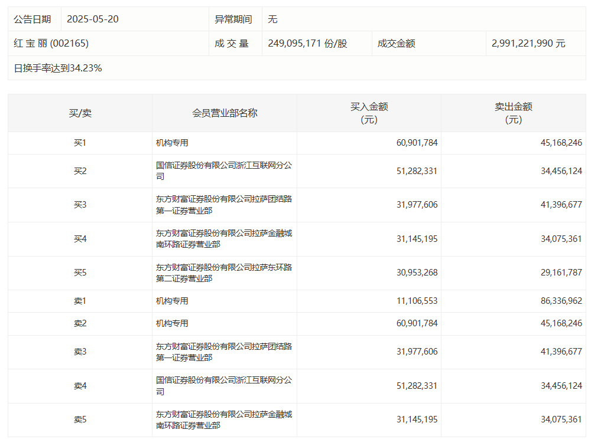The height and width of the screenshot is (446, 591).
Task: Click 东方财富拉萨金融城南环路 in the 买4 row
Action: coord(224,238)
